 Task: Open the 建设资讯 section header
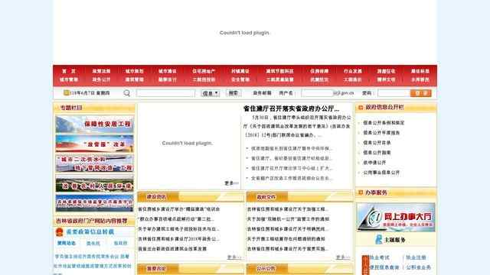tap(156, 197)
